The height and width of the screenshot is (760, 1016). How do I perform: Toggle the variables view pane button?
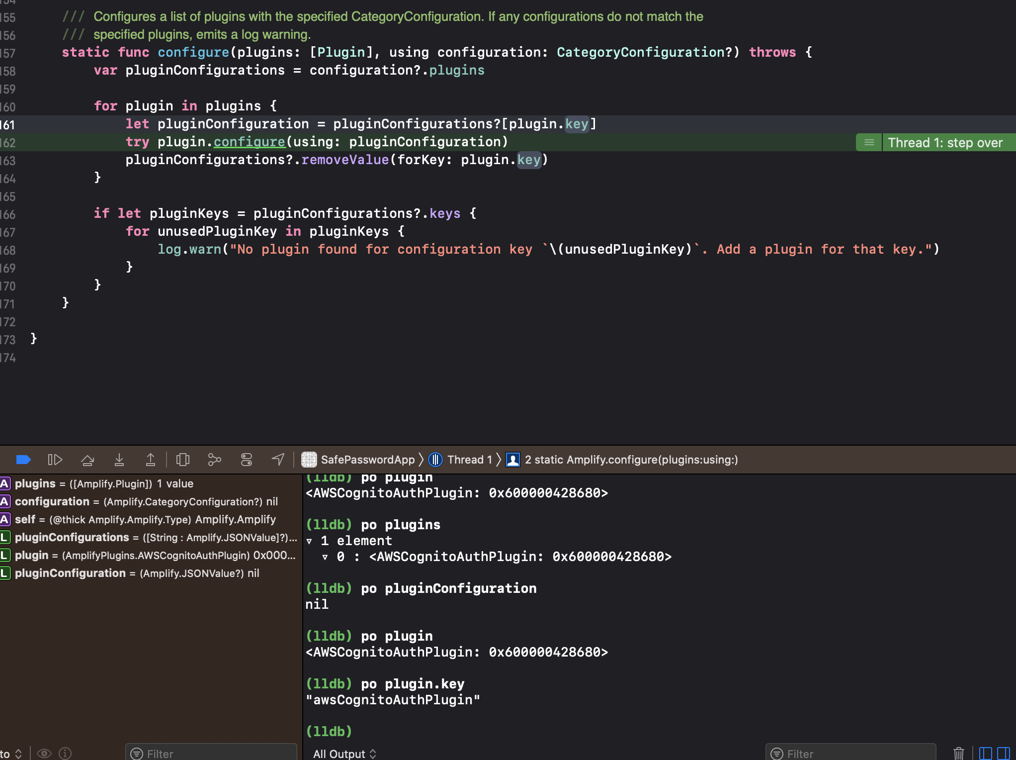[x=985, y=753]
